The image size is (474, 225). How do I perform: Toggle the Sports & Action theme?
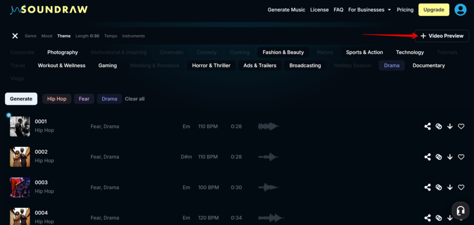pyautogui.click(x=364, y=52)
